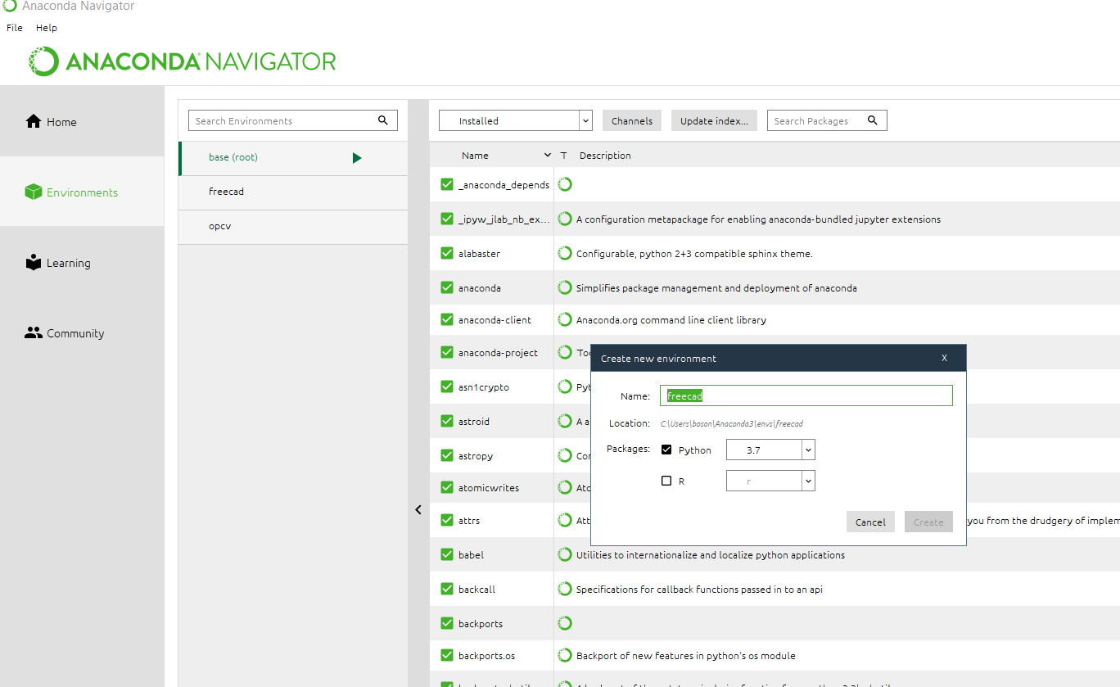
Task: Select the freecad environment
Action: point(293,192)
